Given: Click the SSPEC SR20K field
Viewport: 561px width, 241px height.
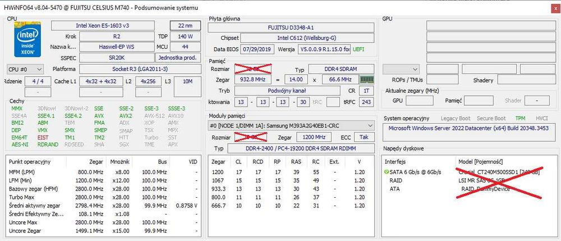Looking at the screenshot, I should [116, 58].
